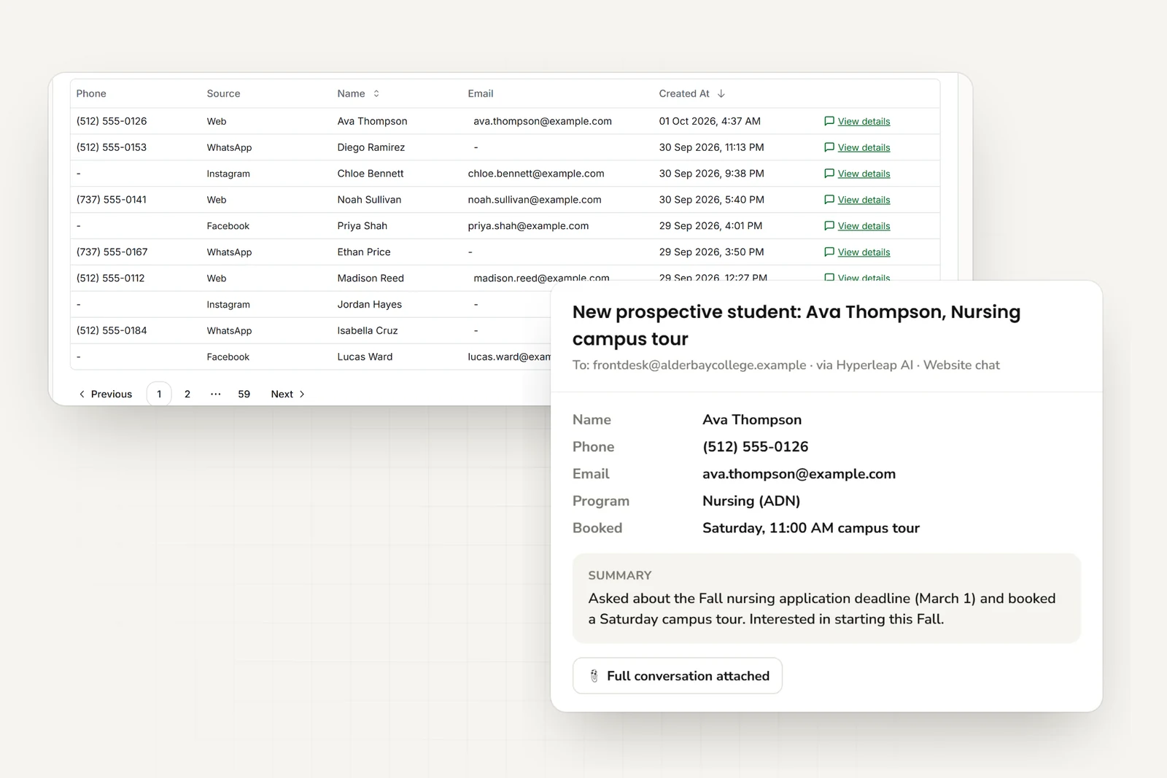Select email chloe.bennett@example.com in table

tap(536, 174)
